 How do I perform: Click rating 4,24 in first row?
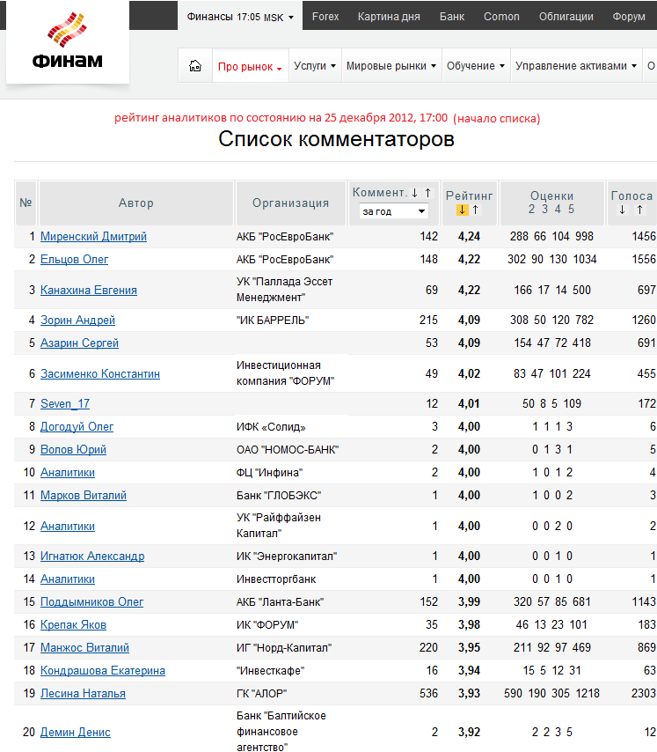coord(469,237)
